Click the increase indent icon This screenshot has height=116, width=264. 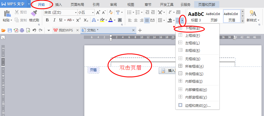coord(153,12)
